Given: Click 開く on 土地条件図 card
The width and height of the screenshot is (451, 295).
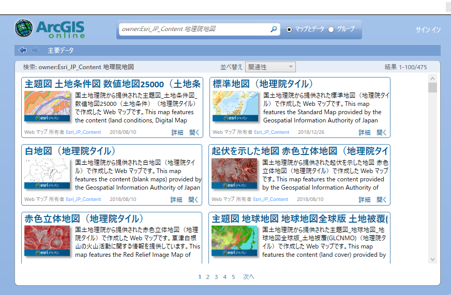Looking at the screenshot, I should pos(194,132).
